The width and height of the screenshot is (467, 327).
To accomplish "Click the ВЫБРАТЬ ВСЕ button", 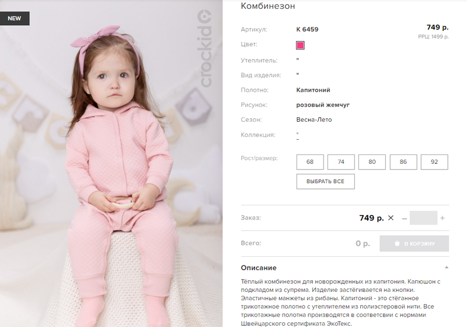I will click(x=326, y=181).
